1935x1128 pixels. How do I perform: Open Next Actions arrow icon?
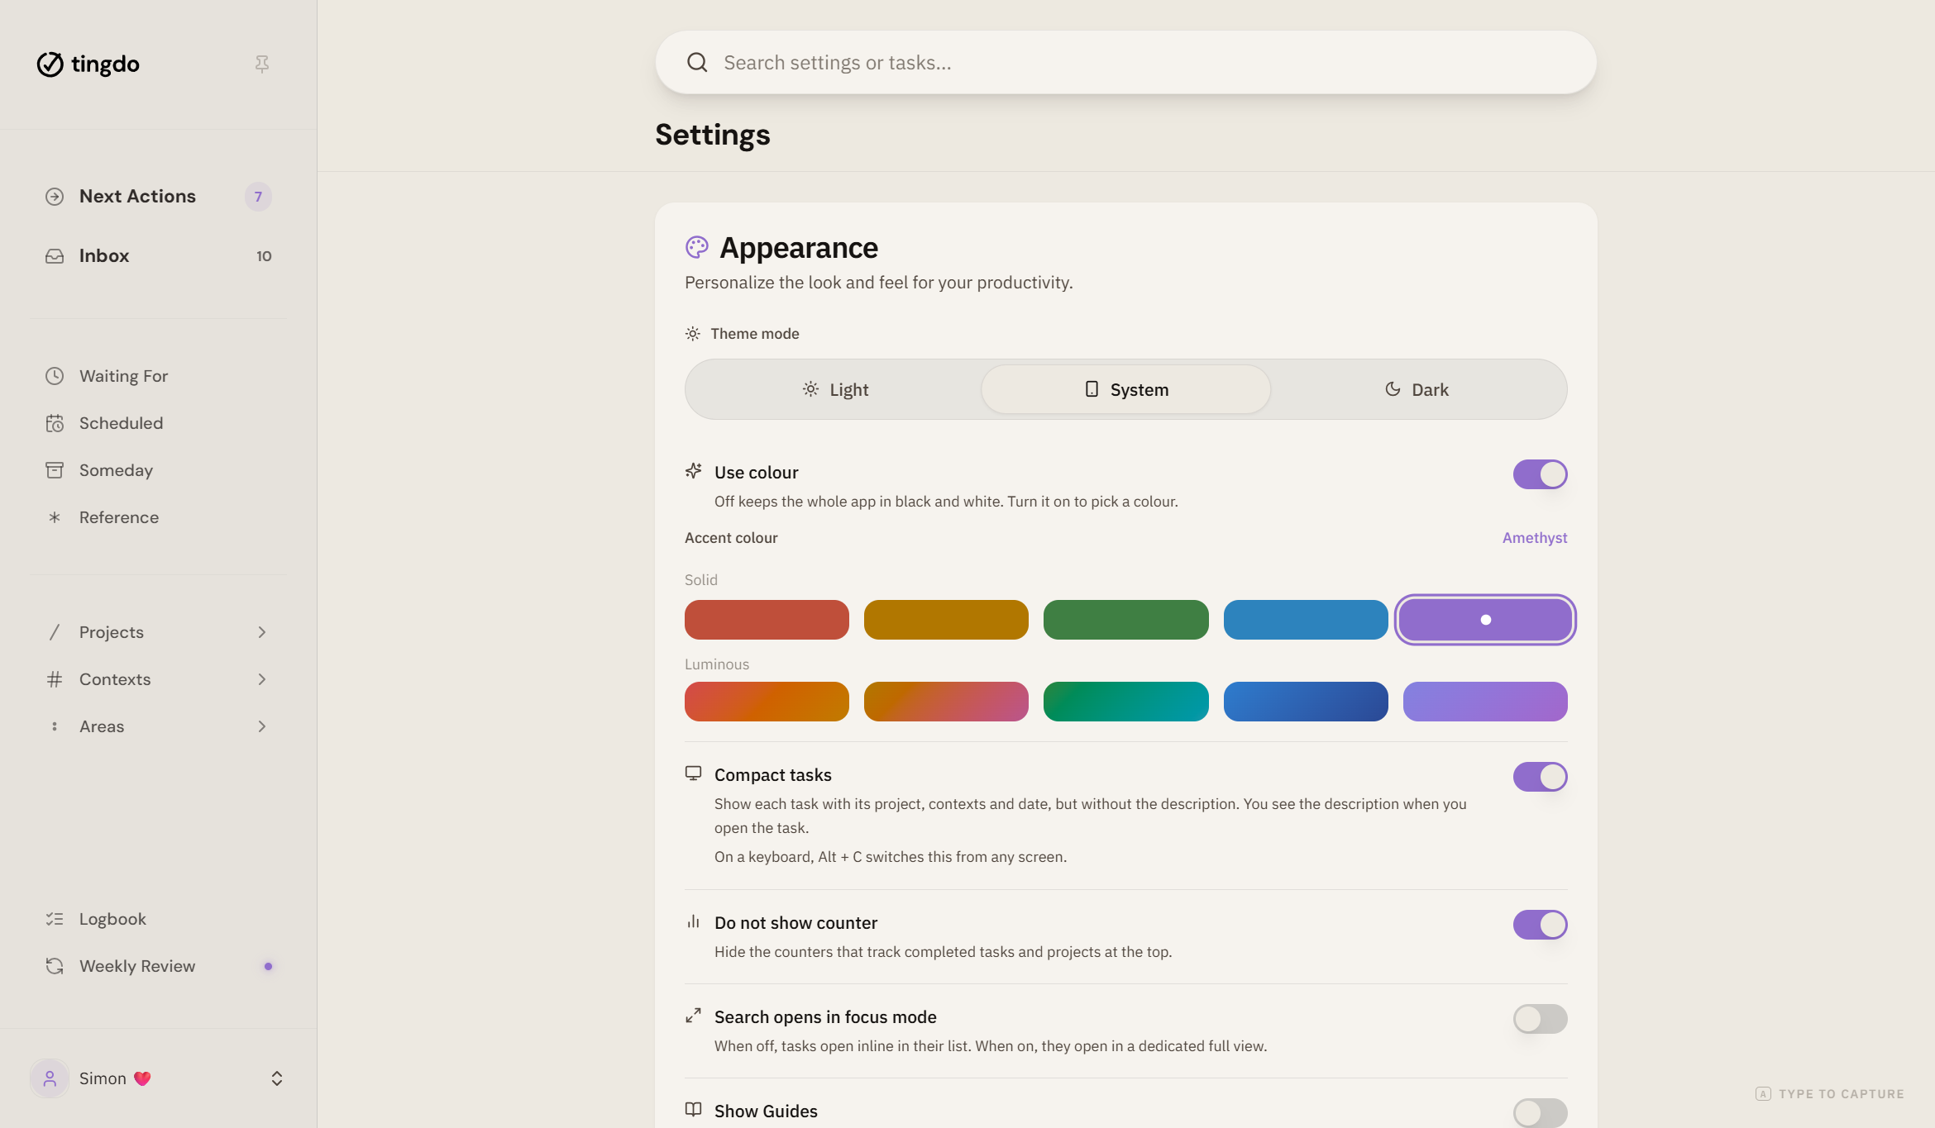coord(55,197)
